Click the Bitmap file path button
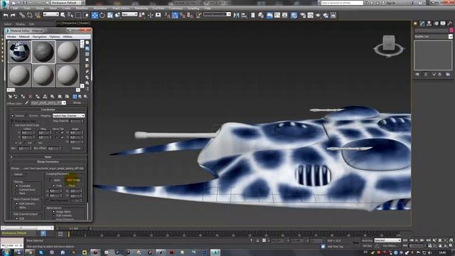 53,168
